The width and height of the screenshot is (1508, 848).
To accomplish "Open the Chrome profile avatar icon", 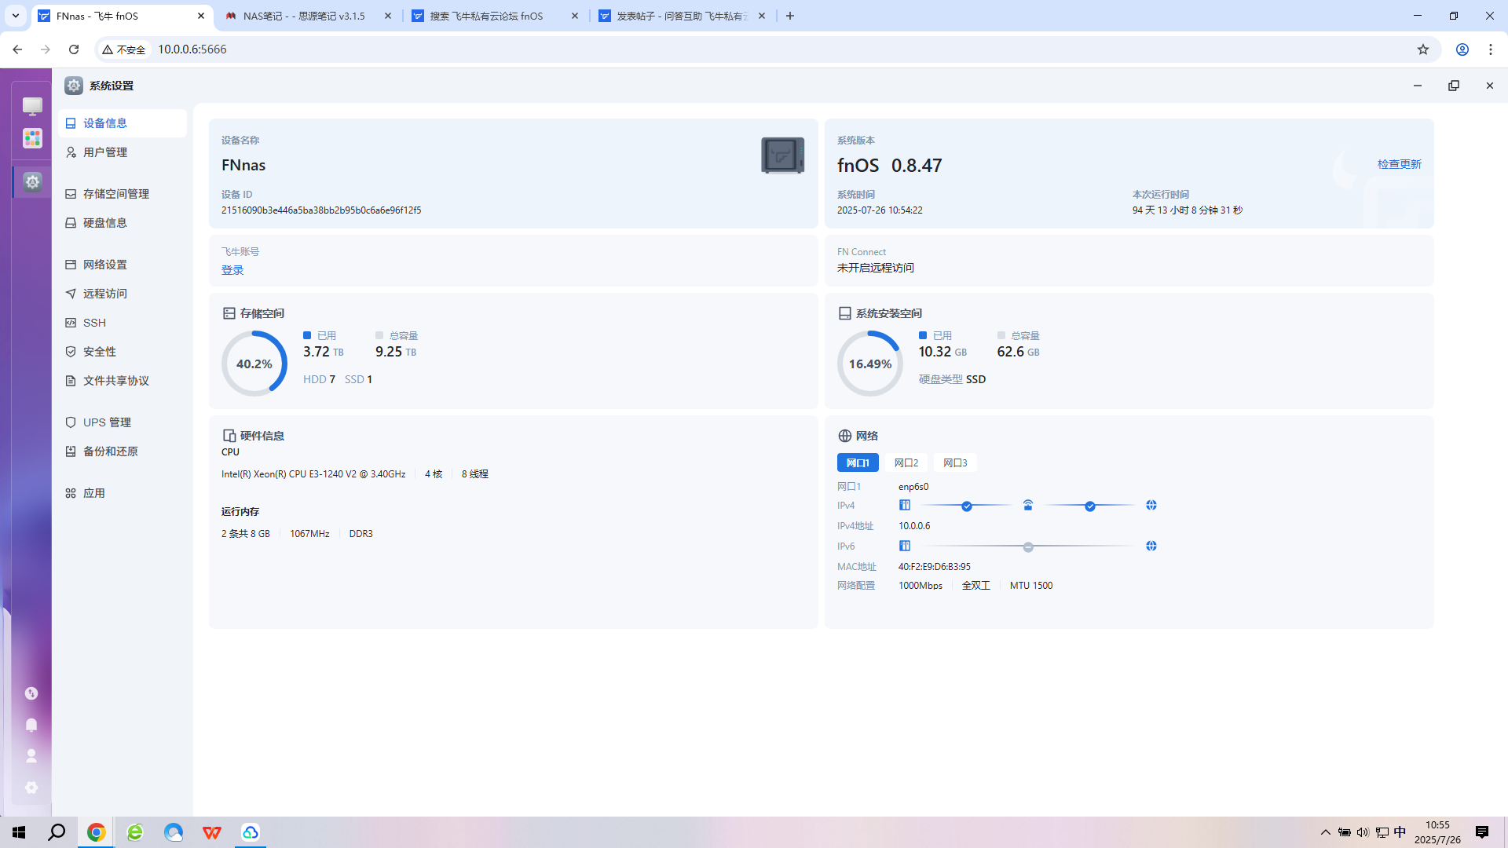I will [1462, 49].
